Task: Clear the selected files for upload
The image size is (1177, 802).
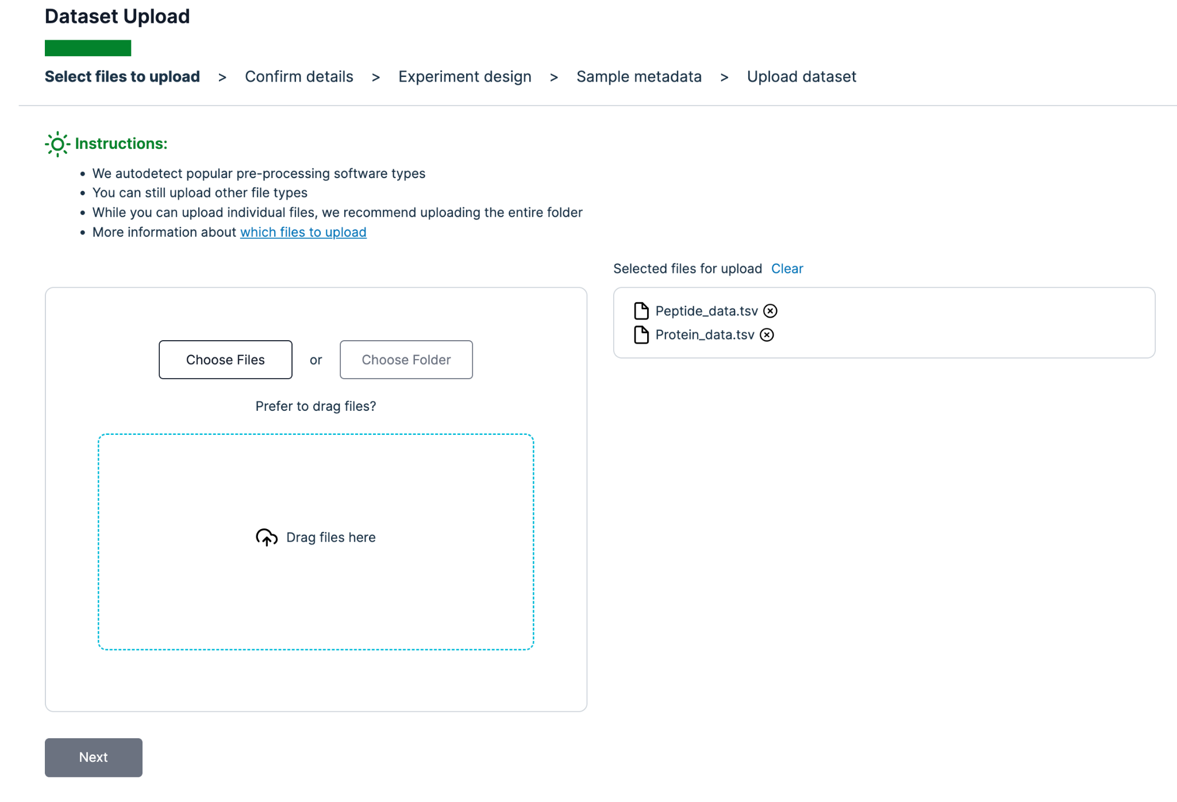Action: point(787,269)
